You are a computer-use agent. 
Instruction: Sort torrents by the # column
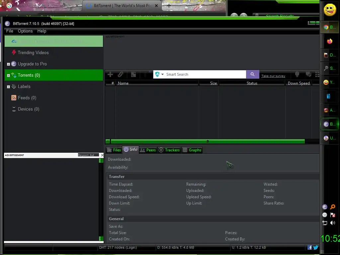(x=110, y=83)
